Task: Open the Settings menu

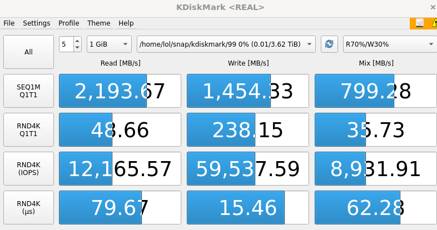Action: point(37,23)
